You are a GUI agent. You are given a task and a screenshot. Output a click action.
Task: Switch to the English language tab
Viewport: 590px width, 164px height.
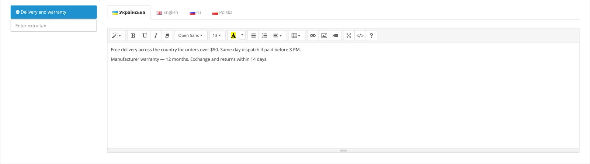pyautogui.click(x=167, y=13)
